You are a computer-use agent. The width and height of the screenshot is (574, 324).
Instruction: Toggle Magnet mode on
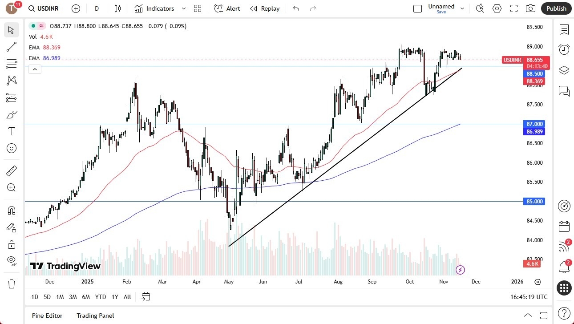coord(12,210)
